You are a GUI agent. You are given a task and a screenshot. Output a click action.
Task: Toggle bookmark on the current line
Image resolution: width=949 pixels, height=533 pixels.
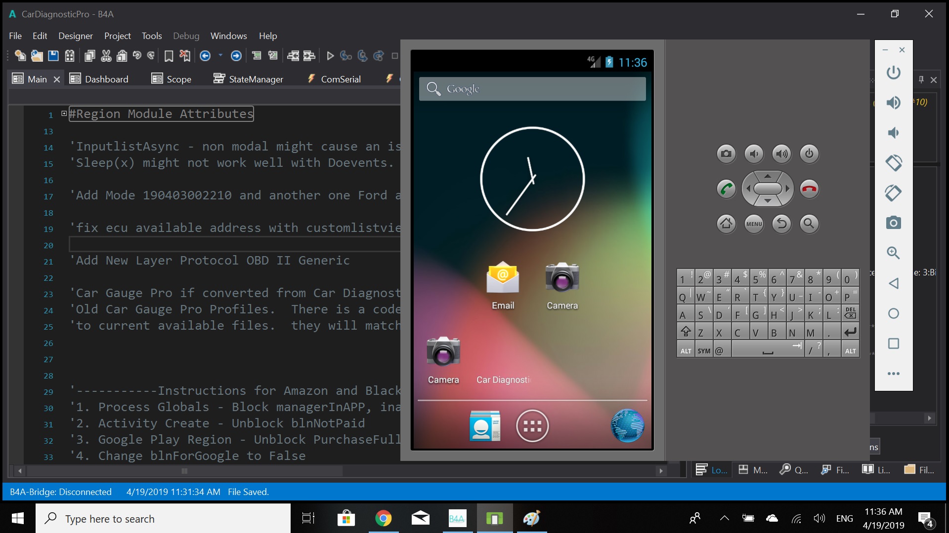pos(169,56)
